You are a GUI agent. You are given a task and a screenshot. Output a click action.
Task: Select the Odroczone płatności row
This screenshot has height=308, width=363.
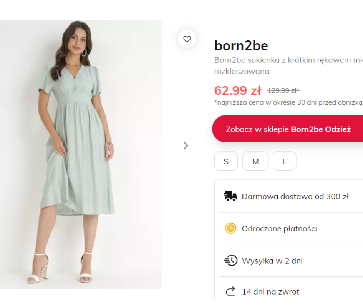tap(279, 229)
